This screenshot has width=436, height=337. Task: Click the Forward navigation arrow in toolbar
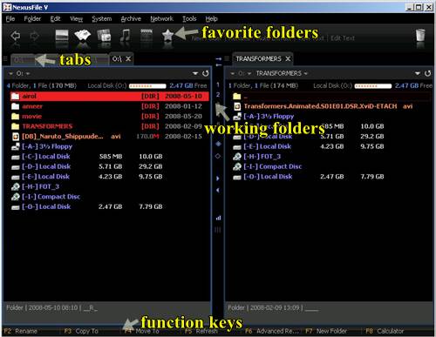(35, 36)
